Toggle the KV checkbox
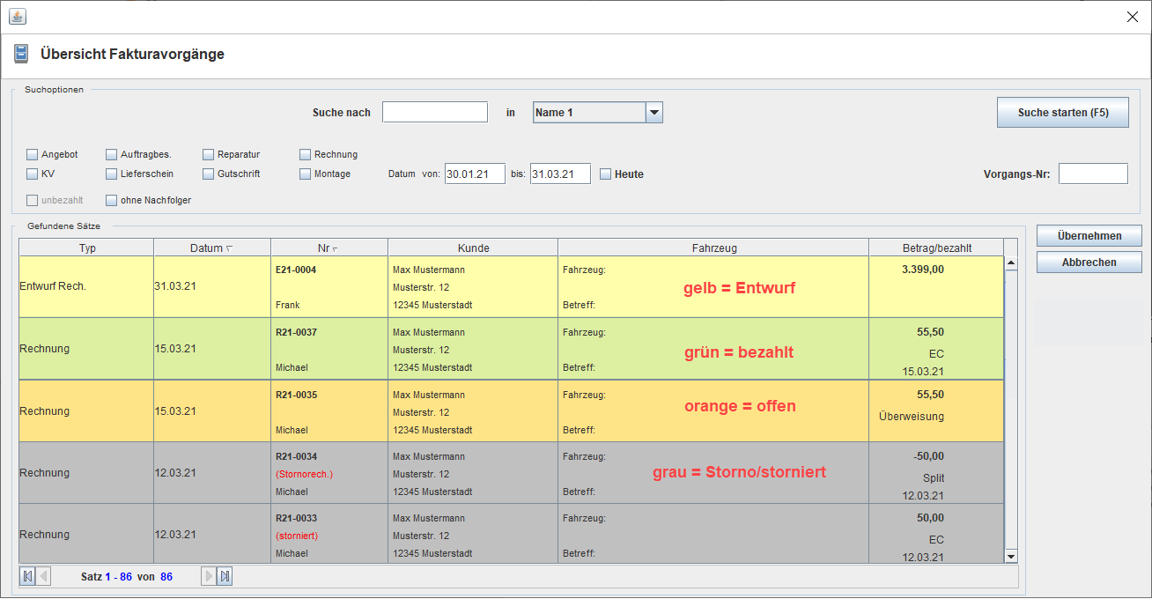1152x599 pixels. tap(33, 174)
